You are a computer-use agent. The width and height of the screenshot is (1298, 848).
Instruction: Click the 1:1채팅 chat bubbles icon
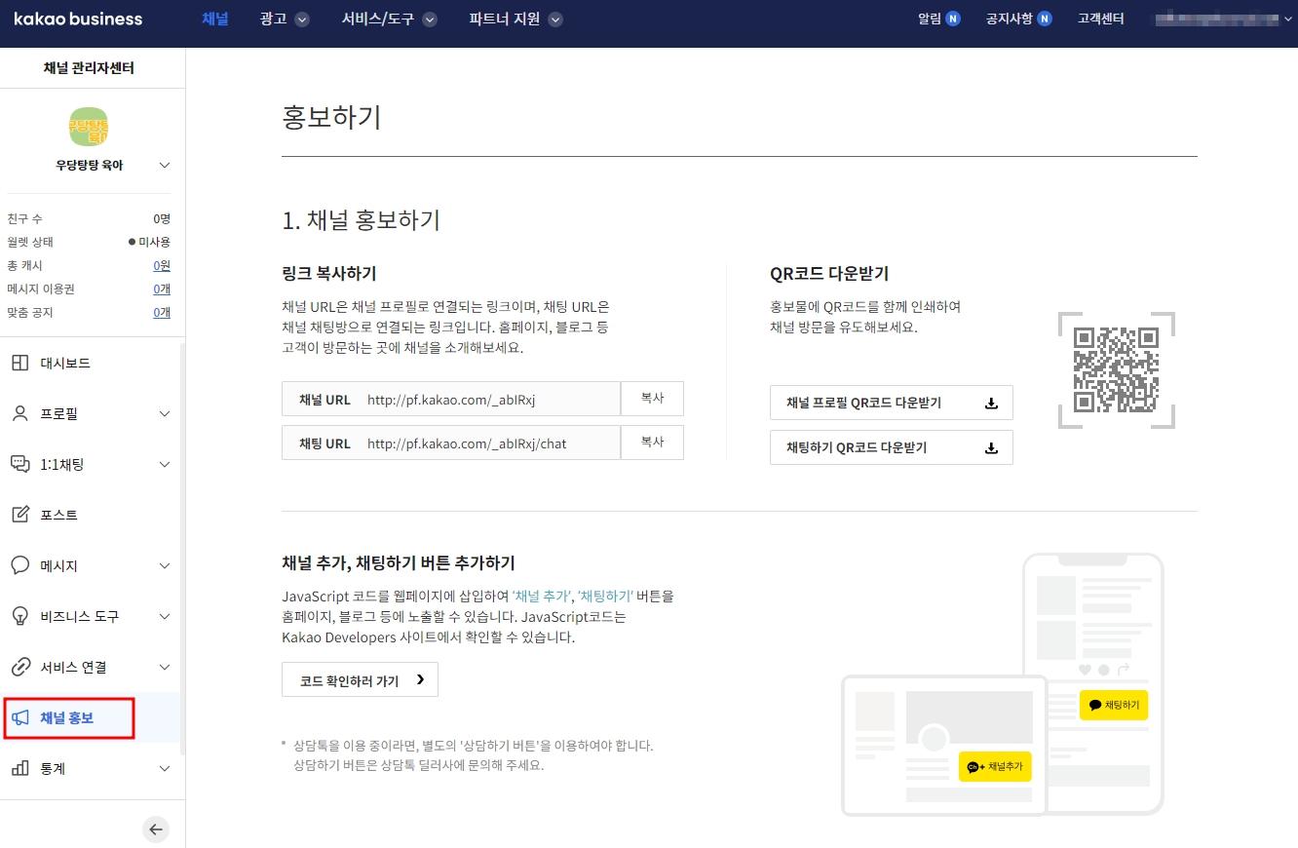[x=19, y=465]
